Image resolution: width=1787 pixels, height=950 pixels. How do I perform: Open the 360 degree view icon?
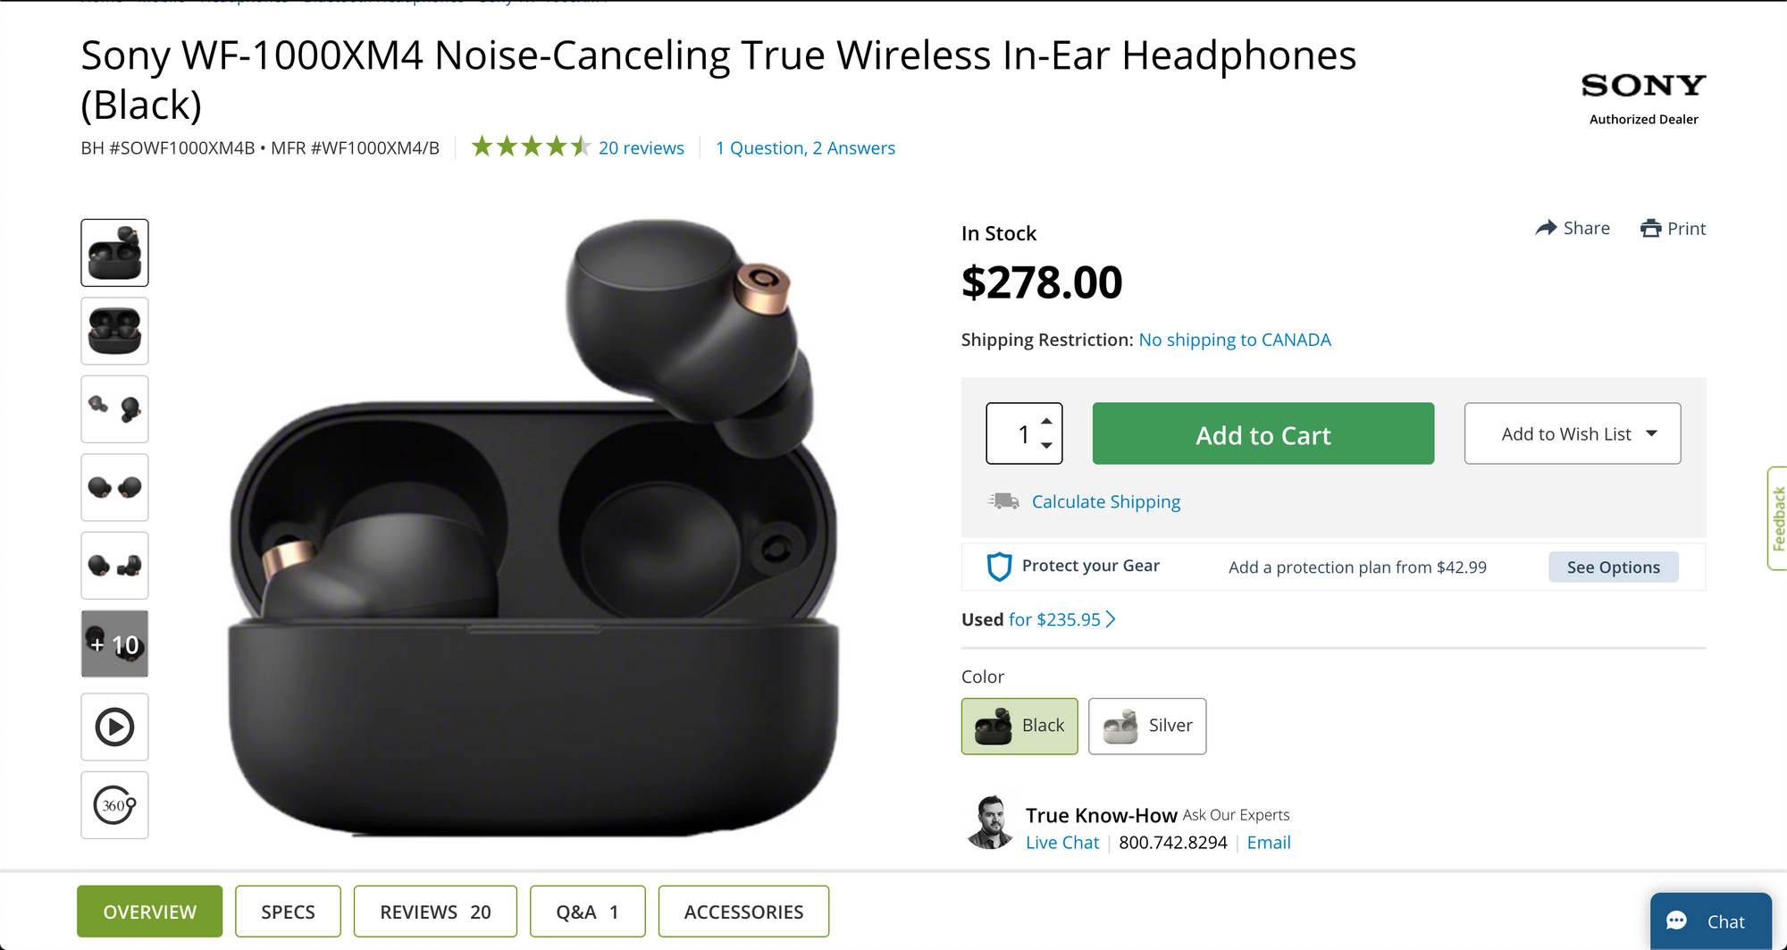(x=114, y=805)
